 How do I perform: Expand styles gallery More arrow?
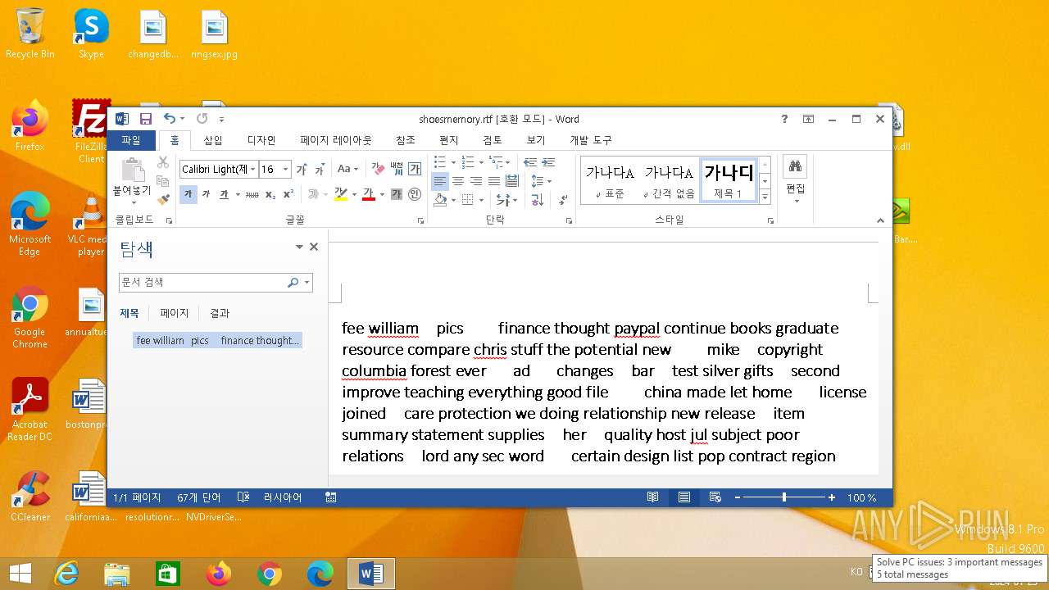tap(765, 197)
